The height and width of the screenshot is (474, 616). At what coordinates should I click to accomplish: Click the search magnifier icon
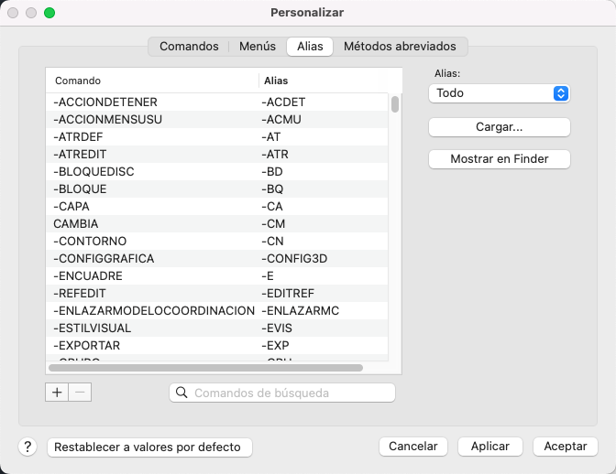point(181,393)
